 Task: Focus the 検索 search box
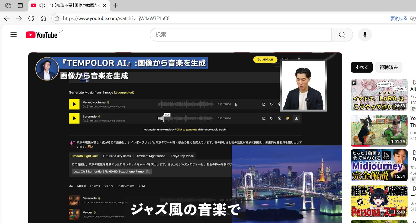click(240, 35)
